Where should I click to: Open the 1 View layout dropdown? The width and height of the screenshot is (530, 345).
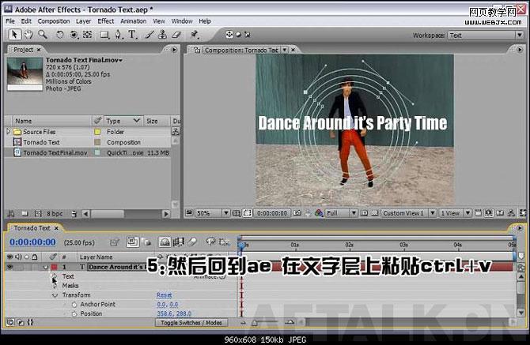(455, 213)
